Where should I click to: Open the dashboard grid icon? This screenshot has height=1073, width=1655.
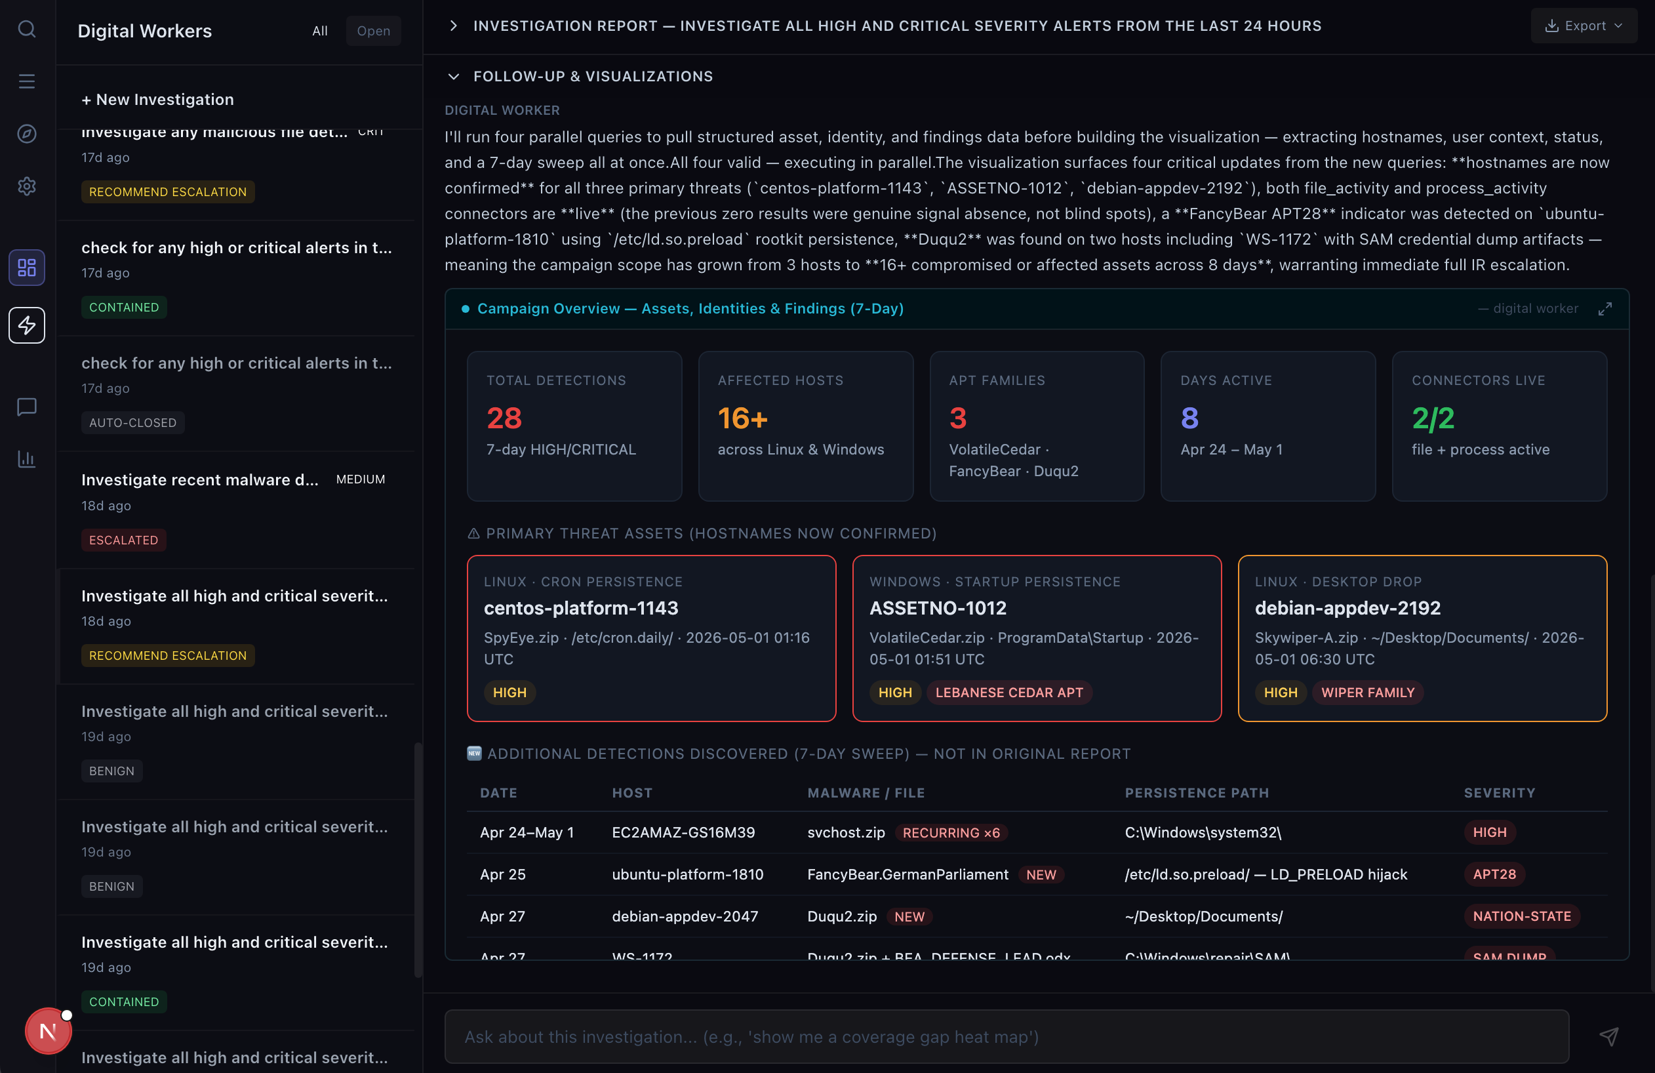coord(26,267)
